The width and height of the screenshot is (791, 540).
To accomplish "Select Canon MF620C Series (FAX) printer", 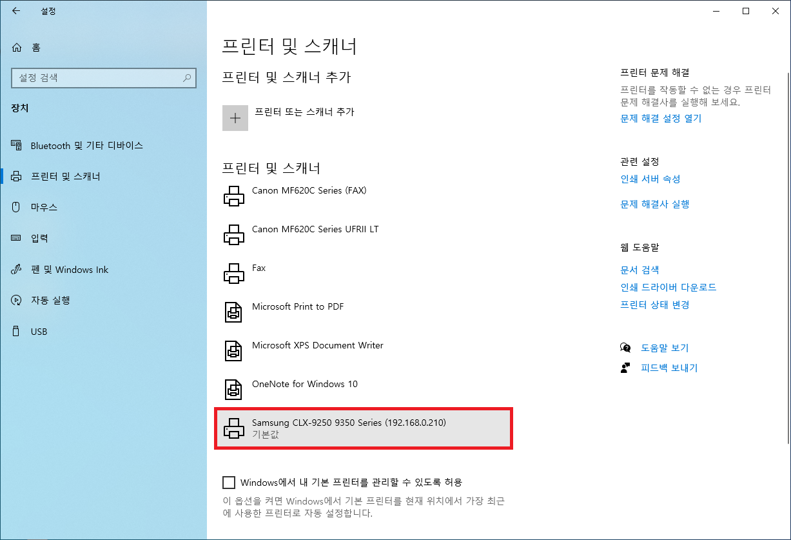I will (364, 196).
